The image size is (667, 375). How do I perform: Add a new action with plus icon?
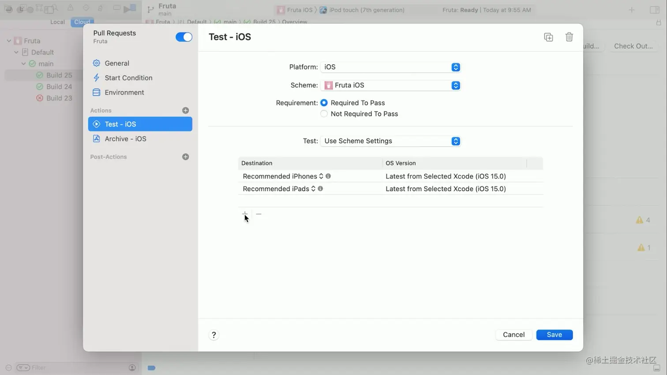[185, 110]
